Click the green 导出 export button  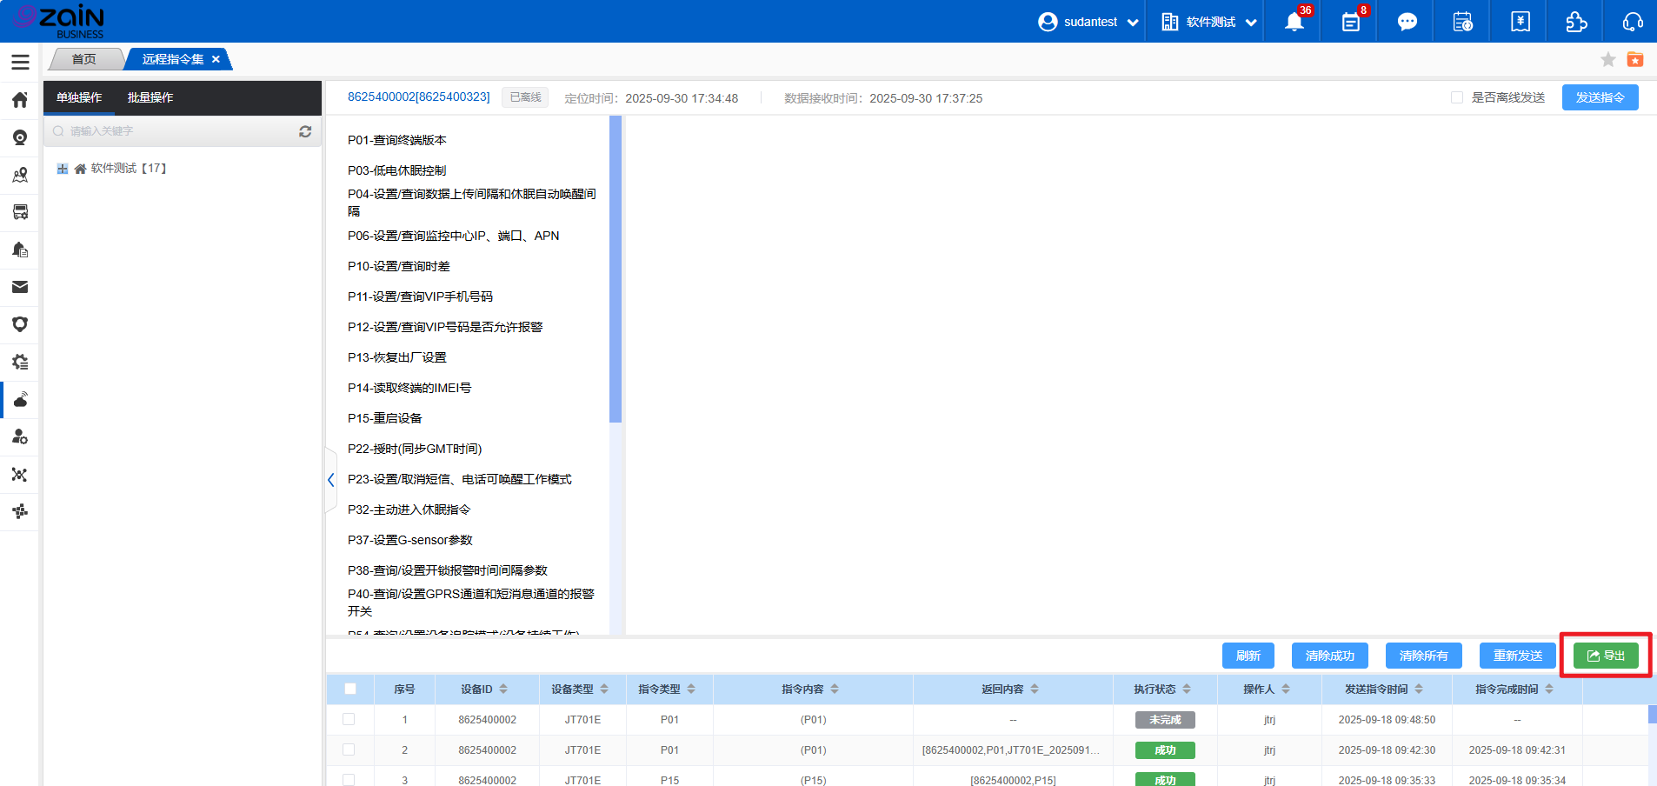click(1605, 656)
